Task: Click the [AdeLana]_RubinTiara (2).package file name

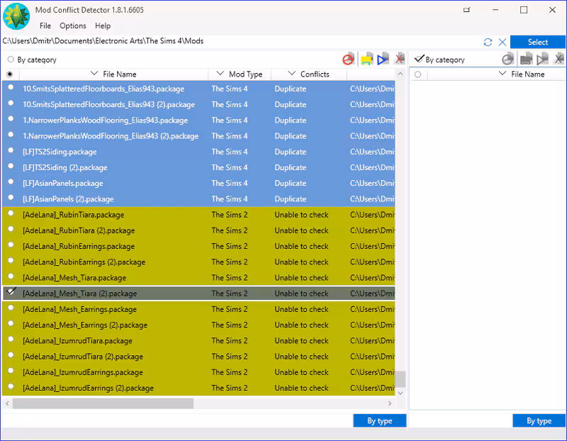Action: click(79, 230)
